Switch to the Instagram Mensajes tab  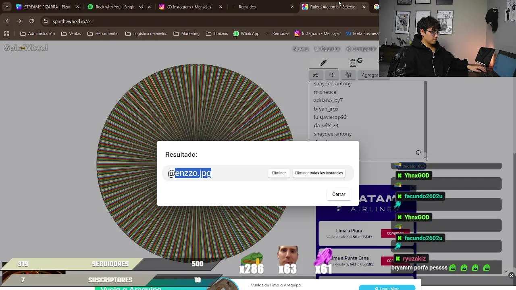click(x=189, y=7)
